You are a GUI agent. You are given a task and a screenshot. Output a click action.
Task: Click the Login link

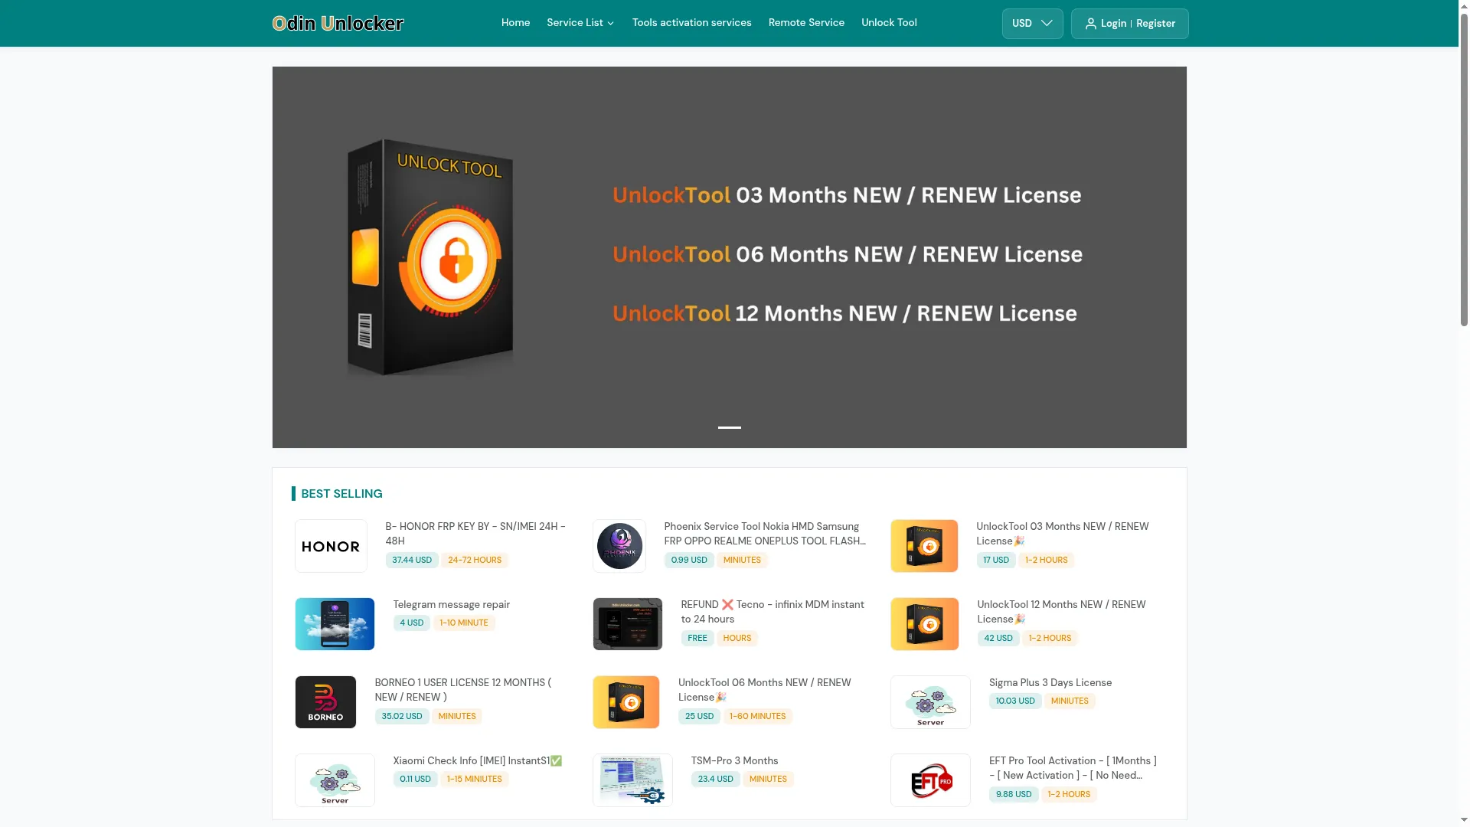[x=1113, y=24]
